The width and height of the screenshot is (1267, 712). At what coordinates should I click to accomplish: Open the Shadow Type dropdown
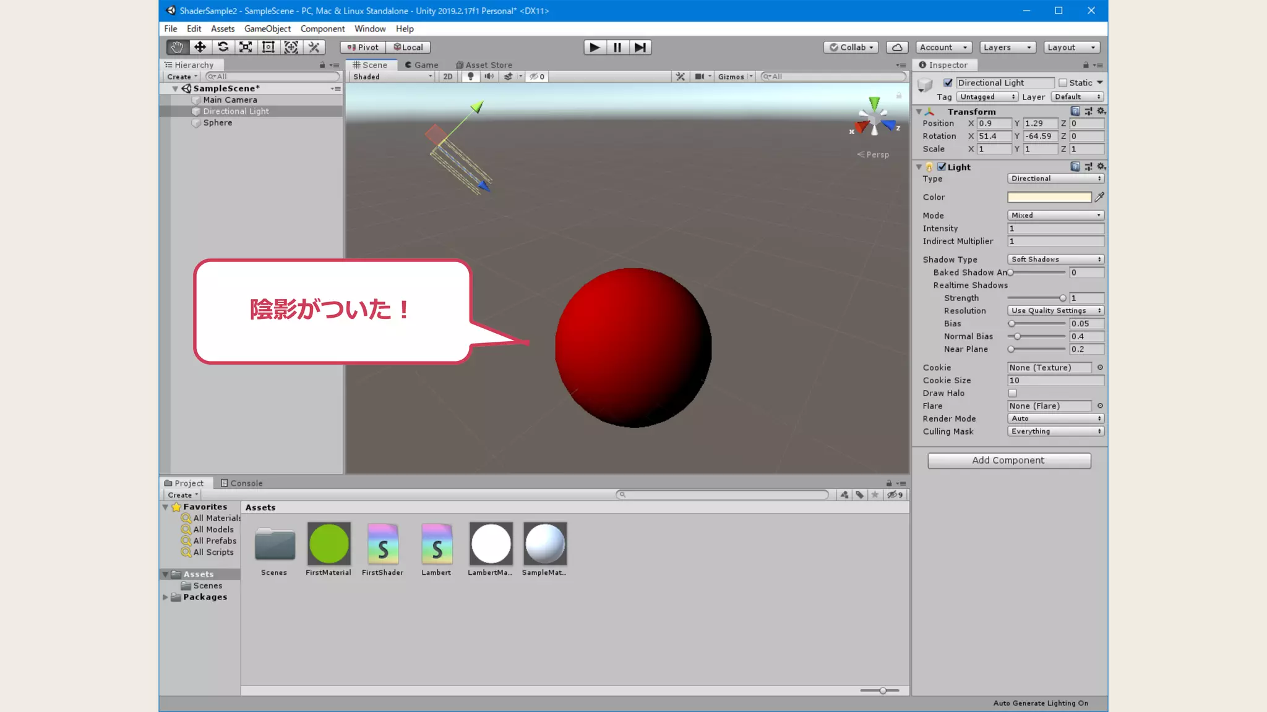pos(1055,260)
